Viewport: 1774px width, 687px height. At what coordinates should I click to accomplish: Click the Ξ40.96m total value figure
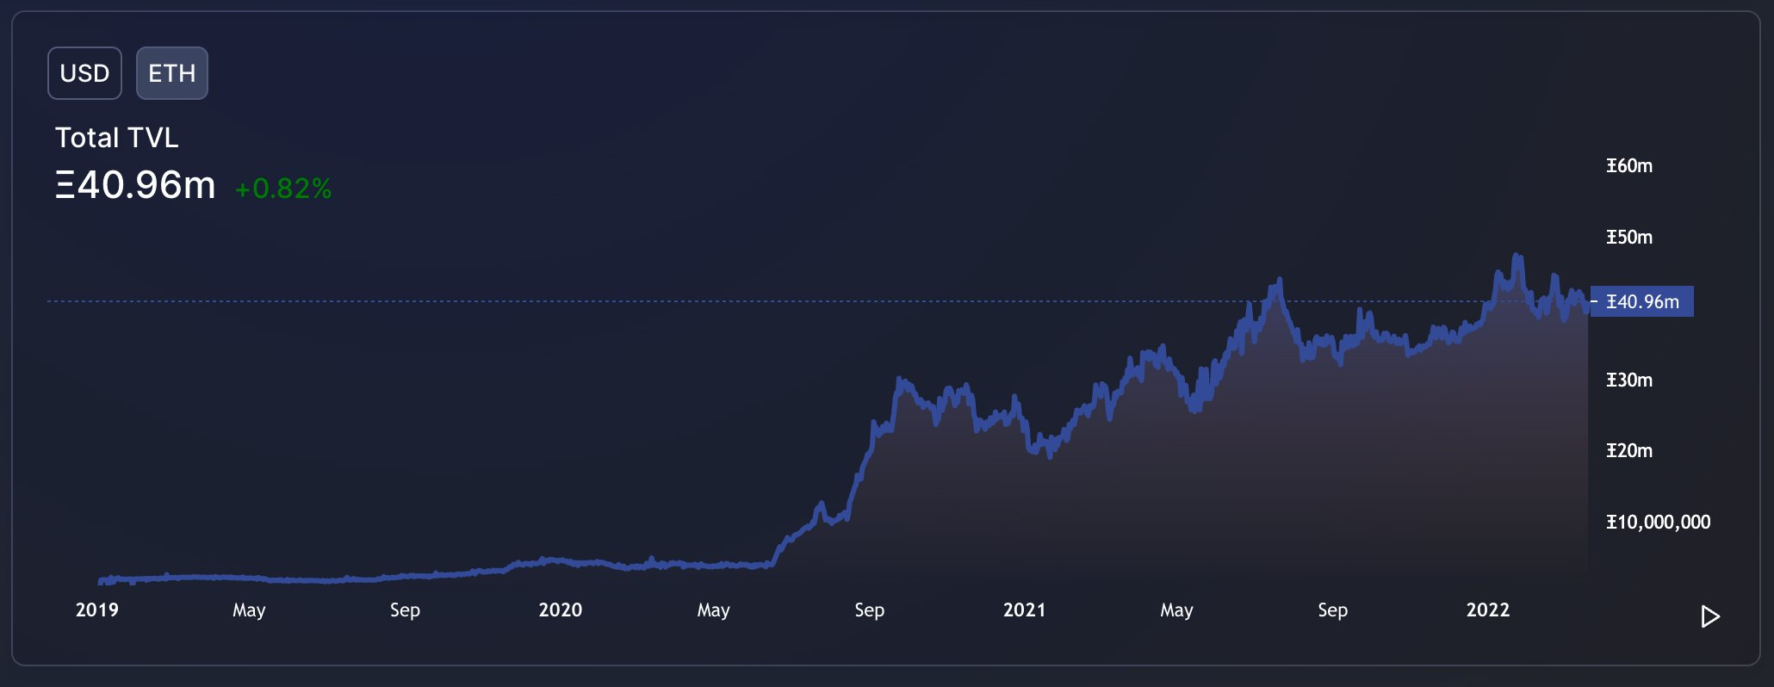tap(135, 185)
